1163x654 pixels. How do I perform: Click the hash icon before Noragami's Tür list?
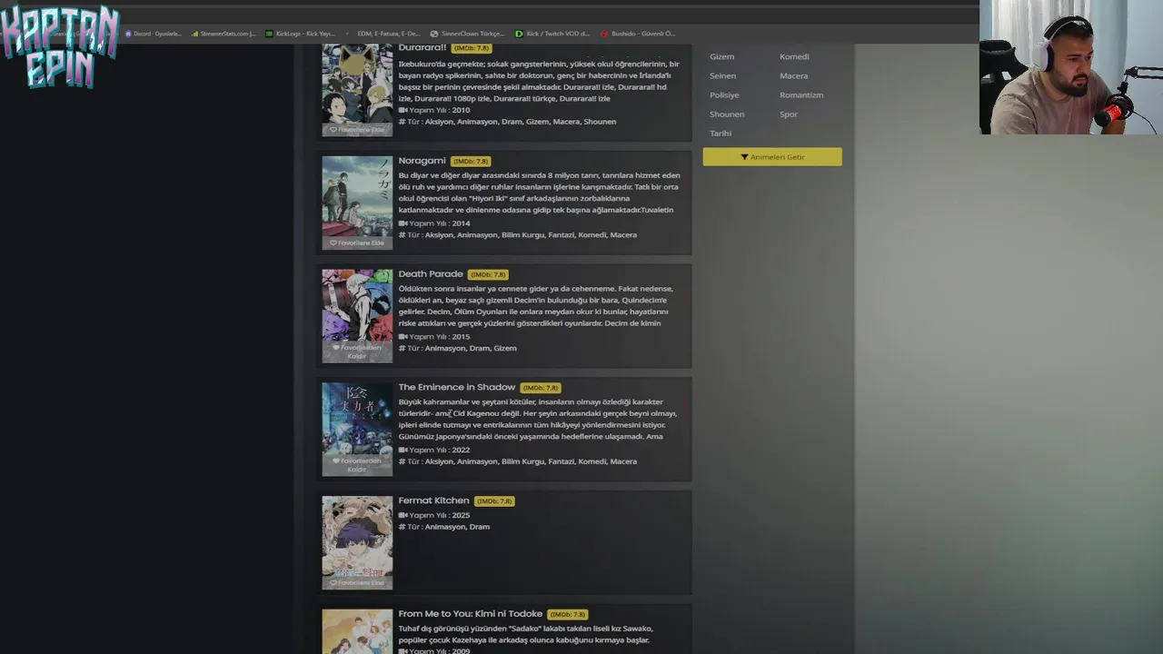tap(402, 235)
